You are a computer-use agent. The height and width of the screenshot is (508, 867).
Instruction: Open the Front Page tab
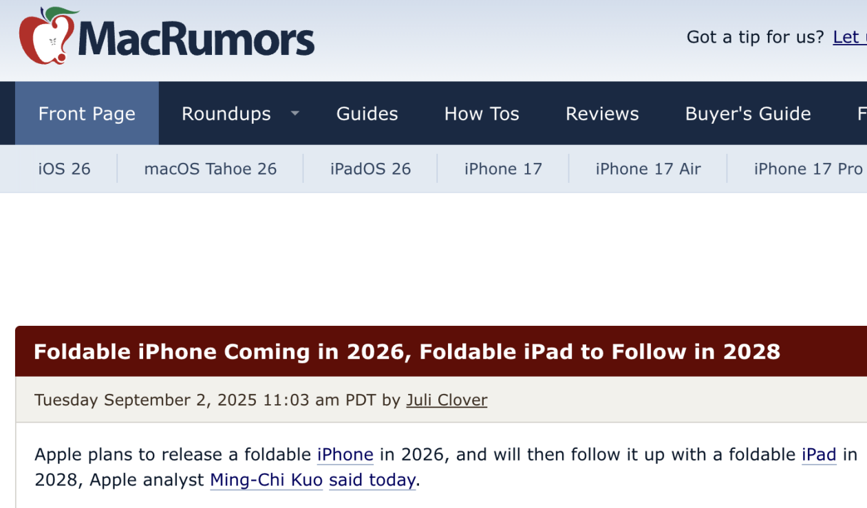[x=87, y=113]
